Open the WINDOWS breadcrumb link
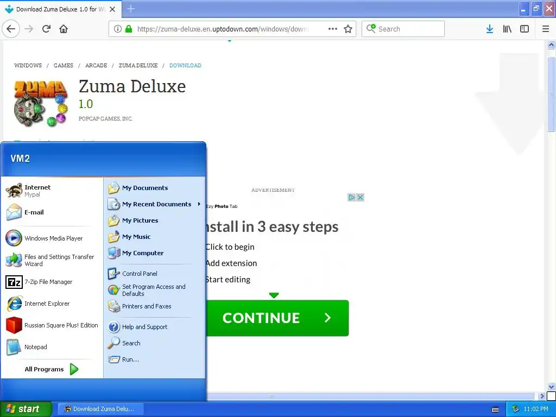Viewport: 556px width, 417px height. click(28, 65)
